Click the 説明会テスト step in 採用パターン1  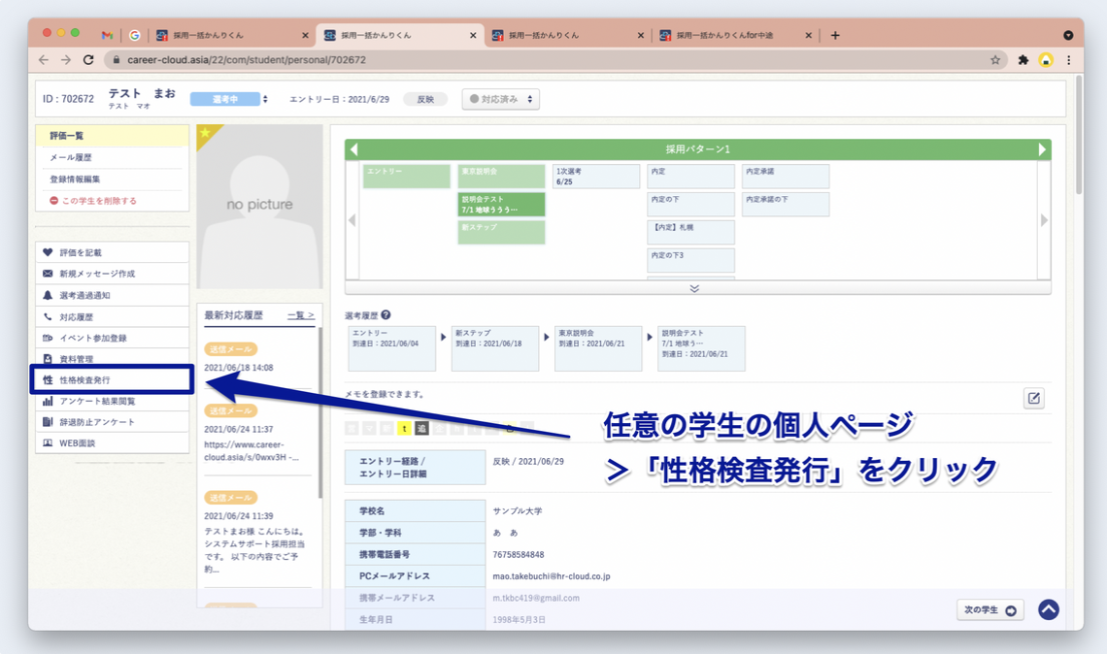[x=501, y=204]
